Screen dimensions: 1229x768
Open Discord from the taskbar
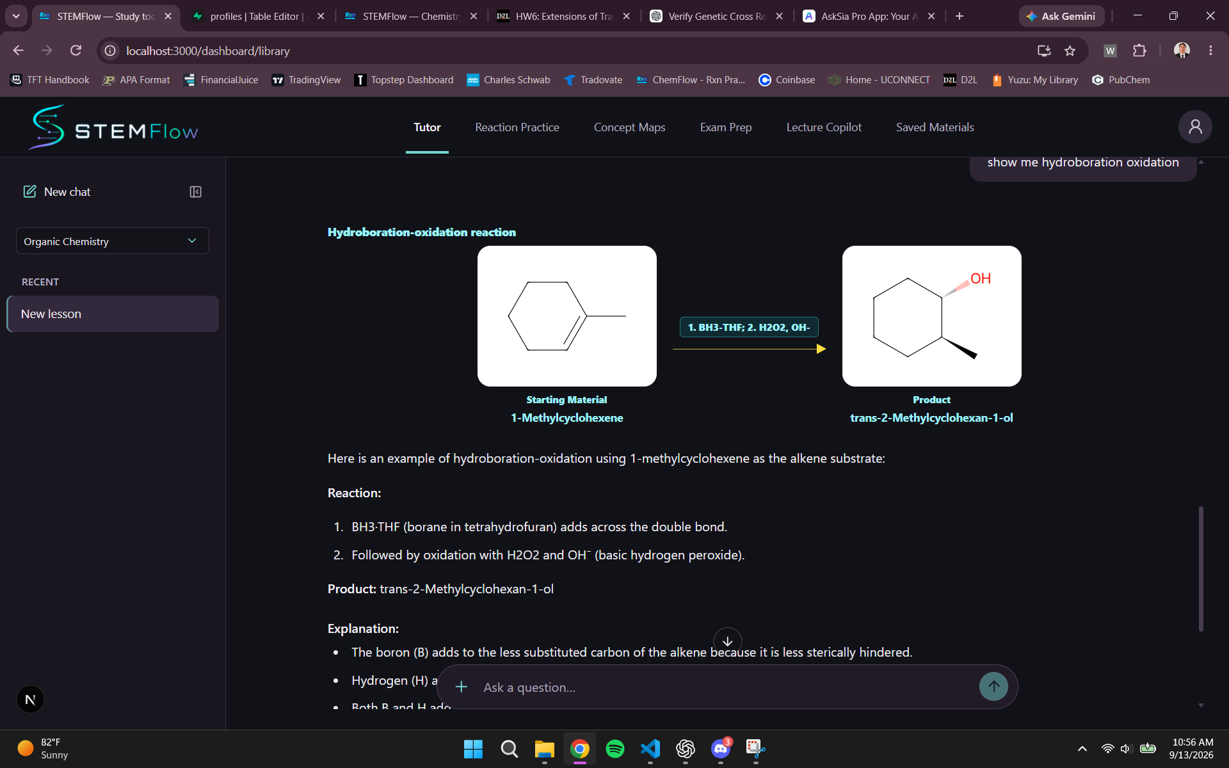[x=721, y=748]
